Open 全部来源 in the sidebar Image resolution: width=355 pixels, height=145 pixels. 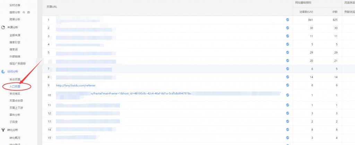(x=15, y=36)
